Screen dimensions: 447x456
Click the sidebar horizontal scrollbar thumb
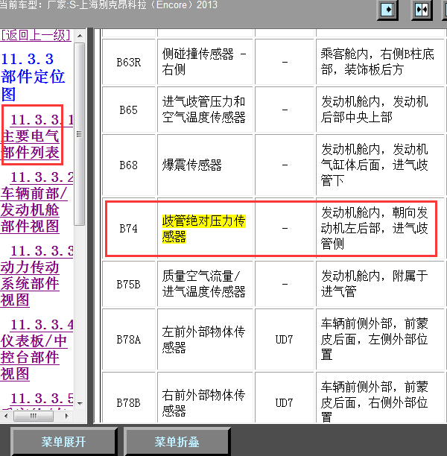coord(34,416)
